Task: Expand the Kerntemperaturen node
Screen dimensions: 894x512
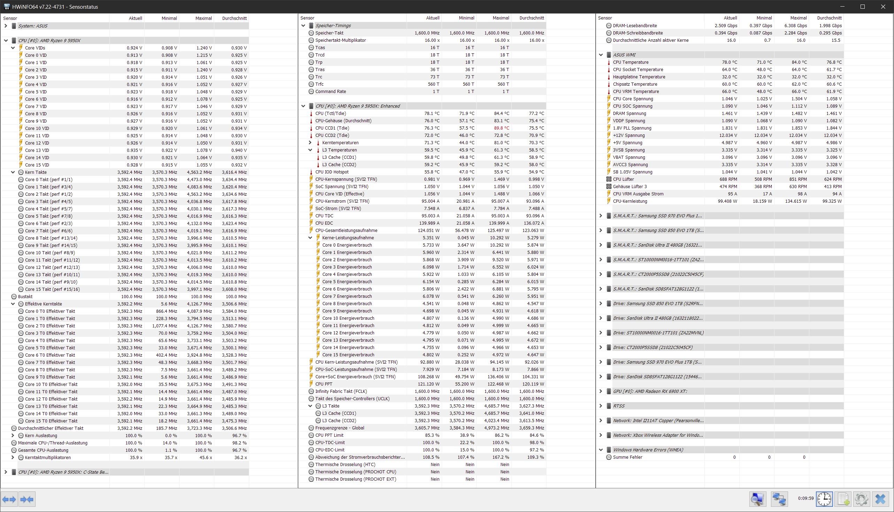Action: (310, 143)
